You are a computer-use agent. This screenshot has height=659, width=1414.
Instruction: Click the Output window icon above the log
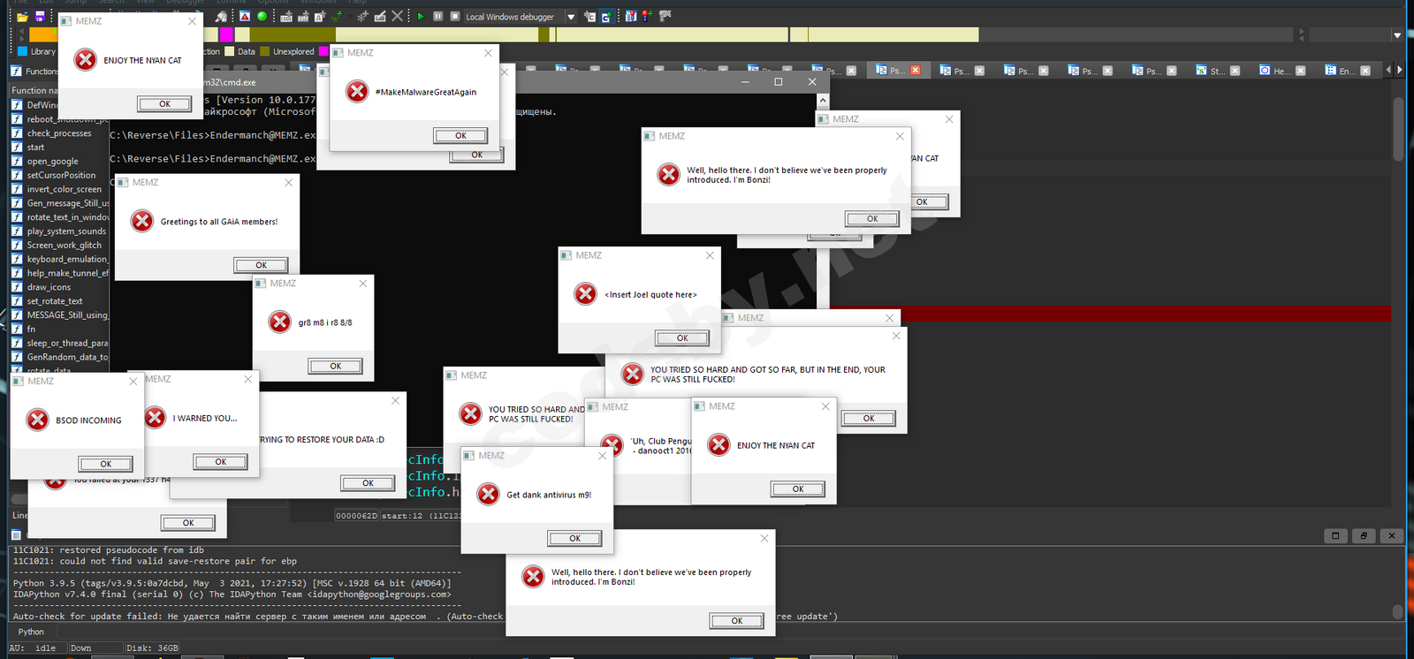[x=16, y=534]
